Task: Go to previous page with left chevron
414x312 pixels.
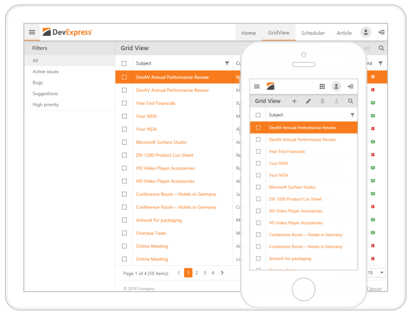Action: 179,272
